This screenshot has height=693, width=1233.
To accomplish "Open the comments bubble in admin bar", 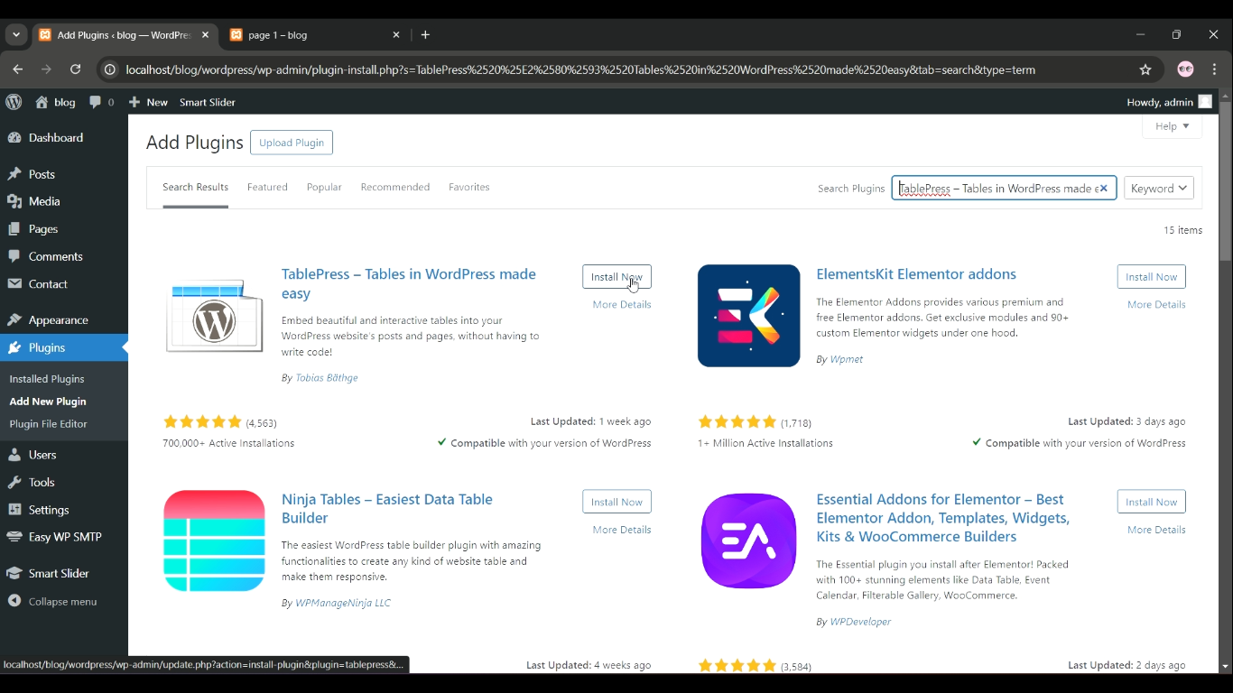I will click(102, 102).
